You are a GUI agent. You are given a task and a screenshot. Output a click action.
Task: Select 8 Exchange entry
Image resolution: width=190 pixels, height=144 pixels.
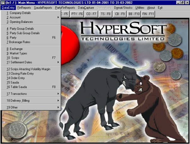pos(31,49)
